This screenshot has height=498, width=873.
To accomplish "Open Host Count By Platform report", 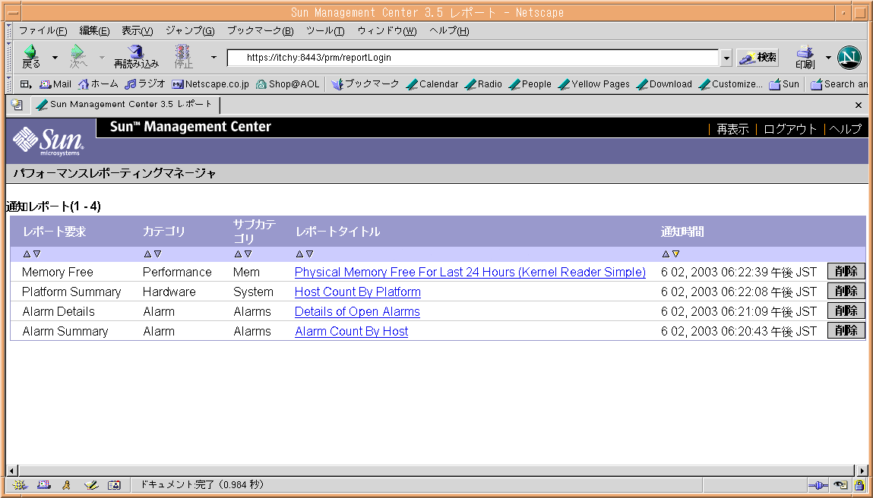I will pos(357,292).
